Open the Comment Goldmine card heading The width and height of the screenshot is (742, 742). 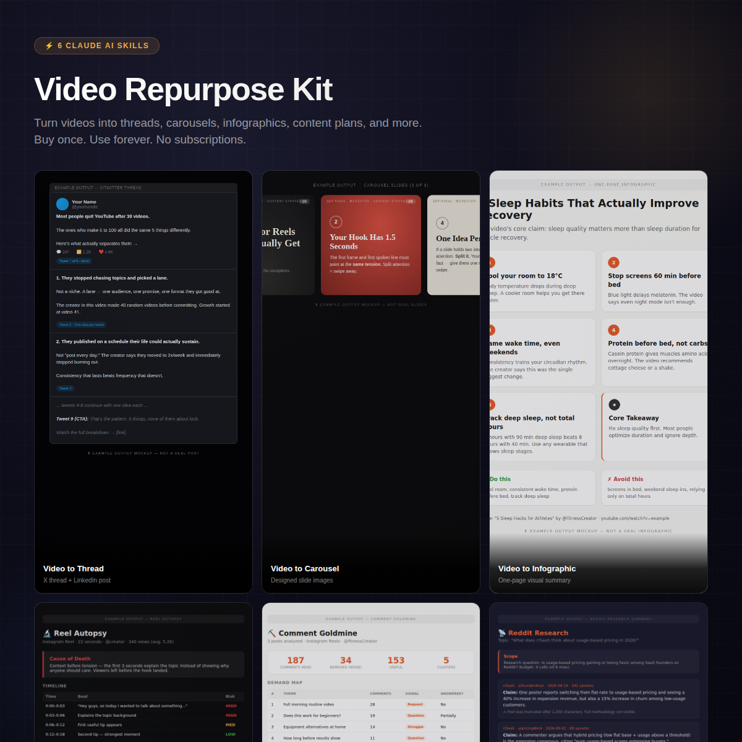[x=318, y=634]
